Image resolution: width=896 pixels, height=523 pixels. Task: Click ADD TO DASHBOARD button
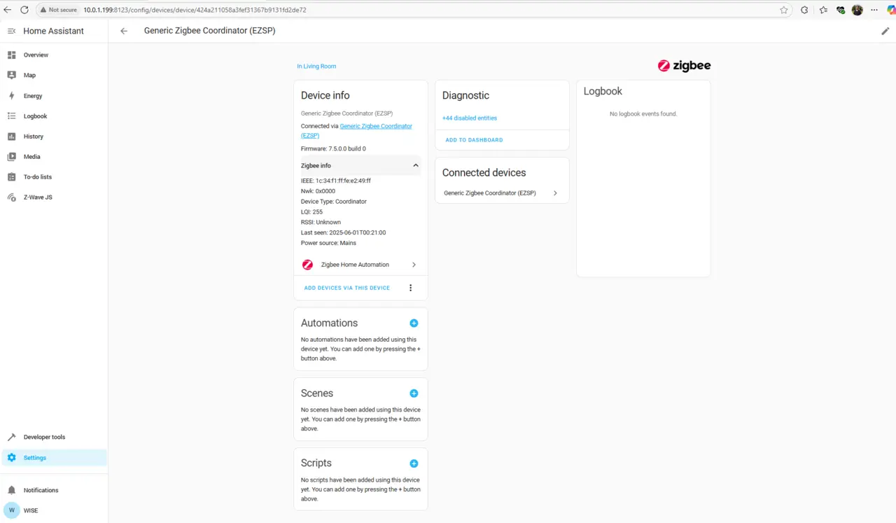coord(474,140)
